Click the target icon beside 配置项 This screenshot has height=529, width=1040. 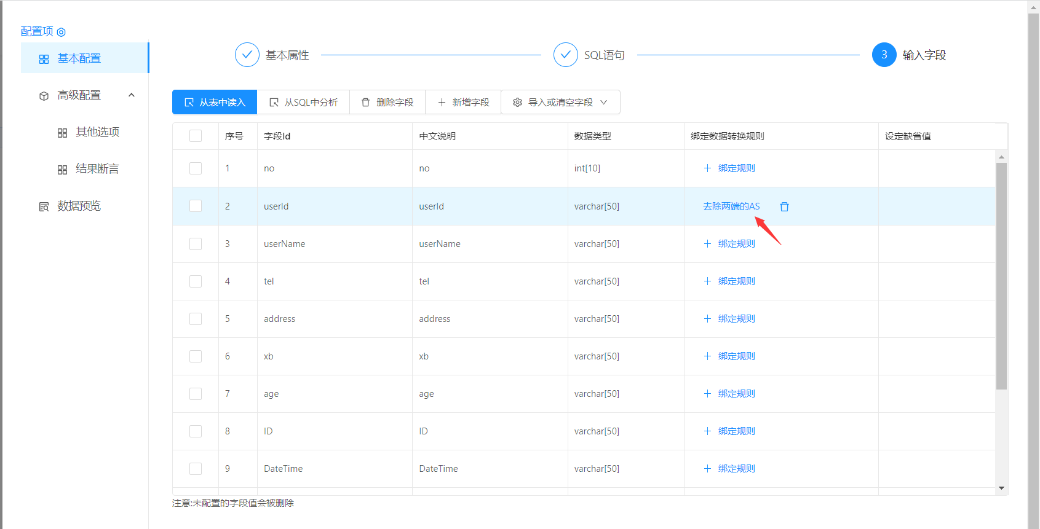pyautogui.click(x=61, y=32)
